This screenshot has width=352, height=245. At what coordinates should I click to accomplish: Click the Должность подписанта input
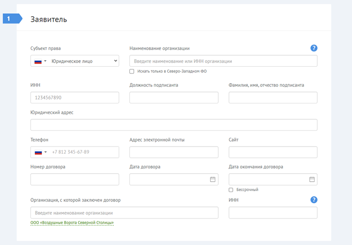click(174, 98)
